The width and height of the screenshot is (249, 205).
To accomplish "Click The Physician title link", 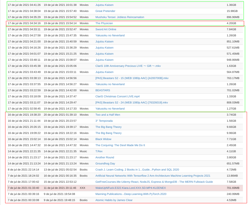I will [x=104, y=23].
